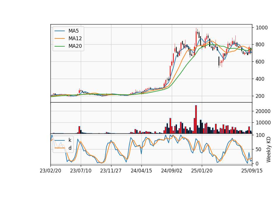280x201 pixels.
Task: Click the 23/02/20 date tick label
Action: click(50, 171)
